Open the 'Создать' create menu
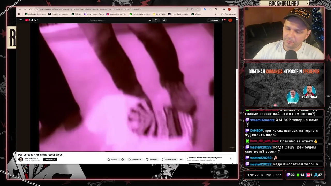 213,20
